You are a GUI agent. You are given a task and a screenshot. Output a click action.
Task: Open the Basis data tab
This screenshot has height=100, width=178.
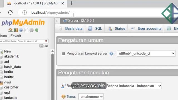click(x=71, y=28)
